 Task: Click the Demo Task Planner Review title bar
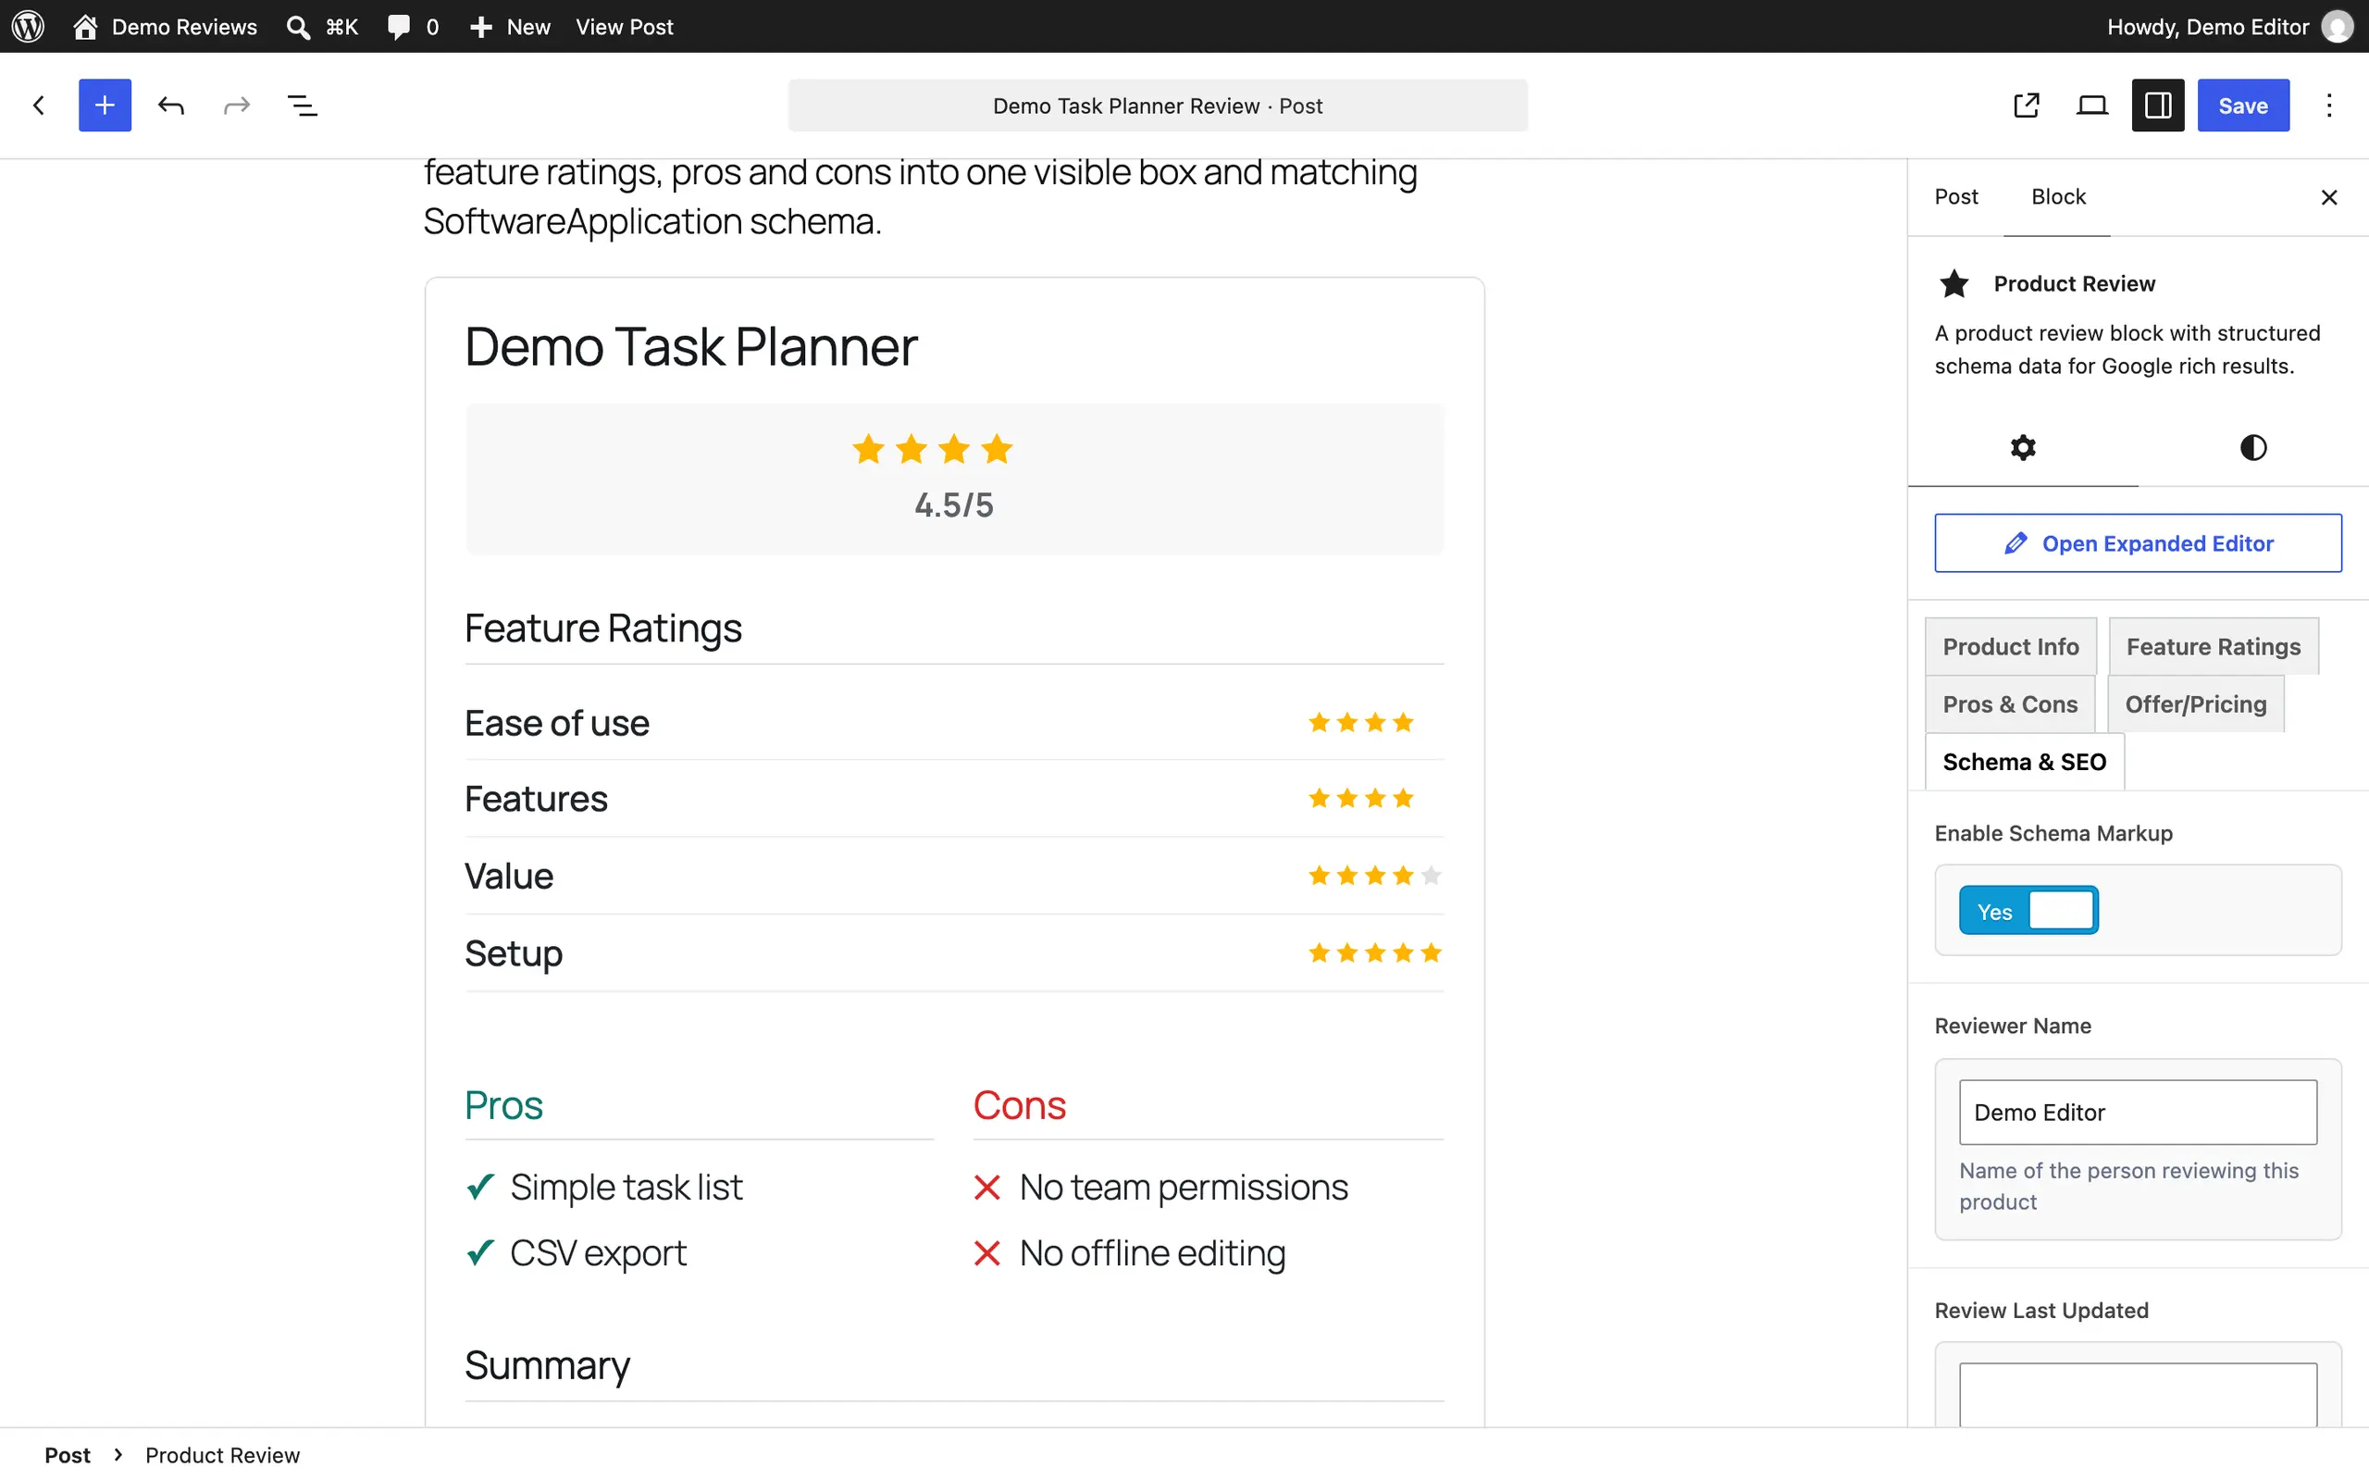coord(1157,105)
